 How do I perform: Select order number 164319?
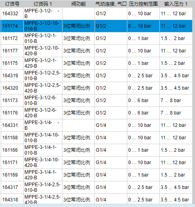(10, 76)
